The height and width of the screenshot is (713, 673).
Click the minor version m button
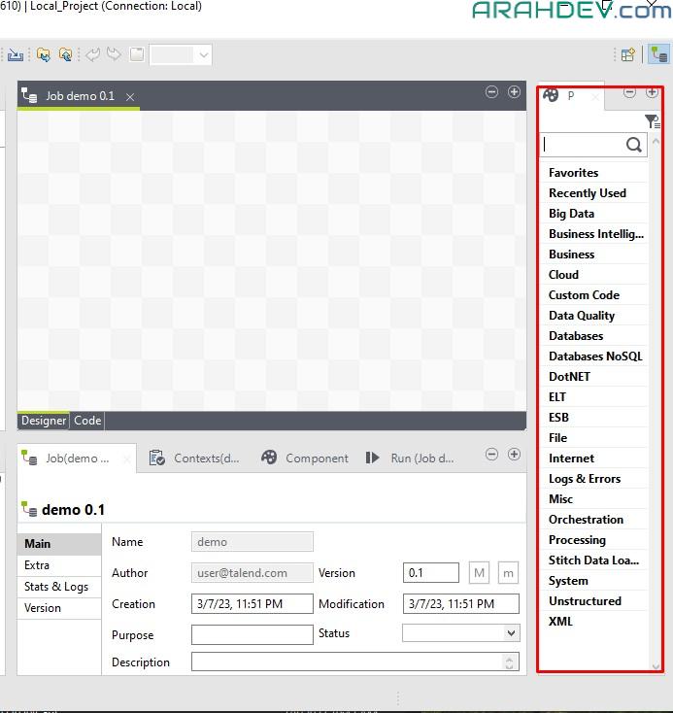click(x=508, y=573)
